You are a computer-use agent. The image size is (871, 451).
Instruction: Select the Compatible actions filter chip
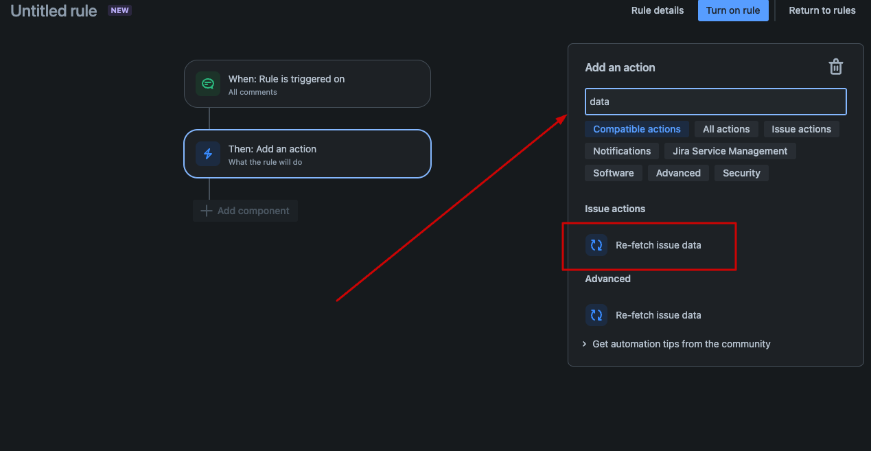pos(636,129)
